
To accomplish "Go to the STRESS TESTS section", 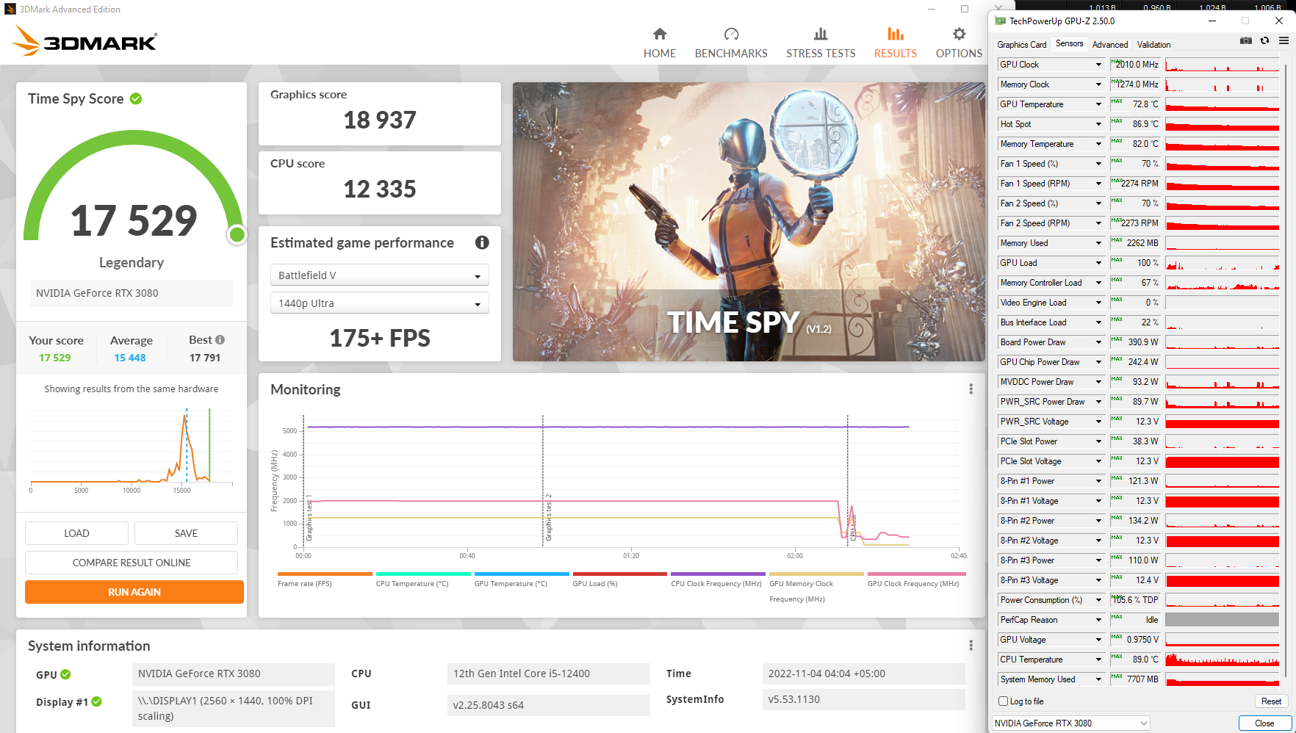I will [x=821, y=54].
